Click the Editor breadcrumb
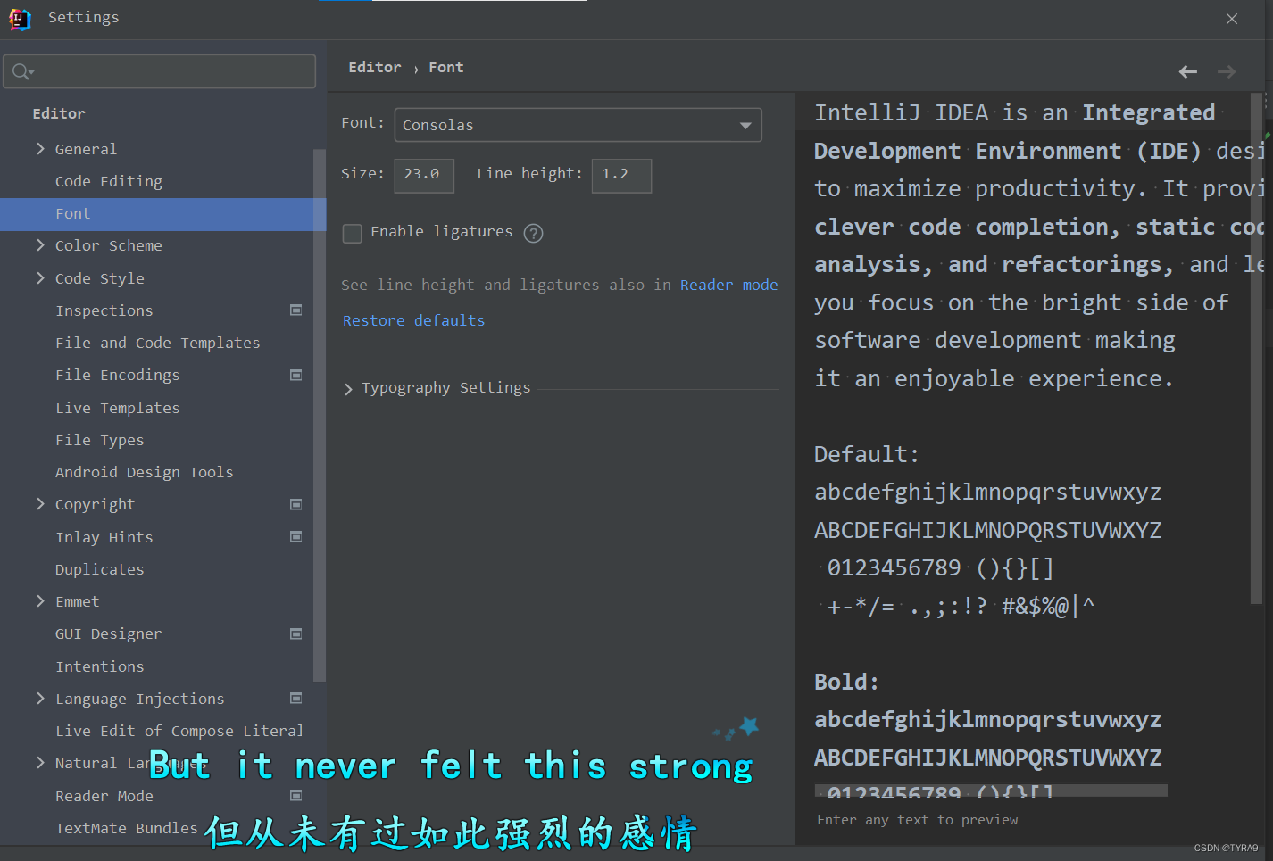1273x861 pixels. [x=375, y=67]
